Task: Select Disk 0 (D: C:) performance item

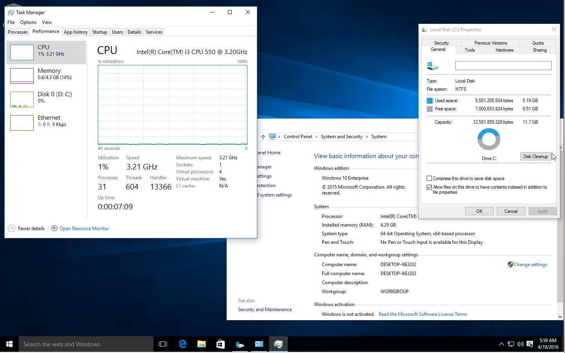Action: click(x=46, y=99)
